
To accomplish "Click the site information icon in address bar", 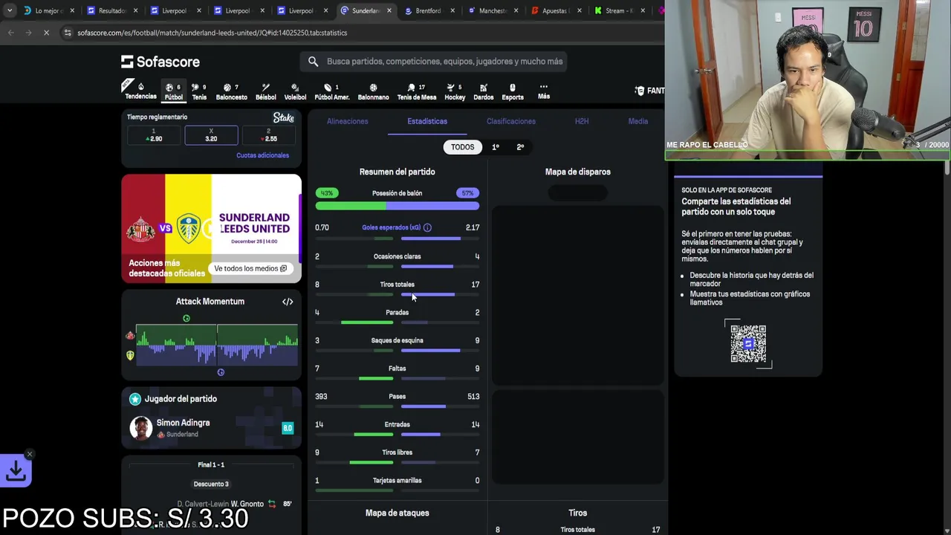I will [x=68, y=33].
